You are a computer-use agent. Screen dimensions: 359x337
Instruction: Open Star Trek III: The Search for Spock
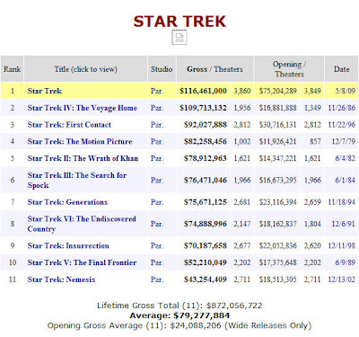point(77,180)
